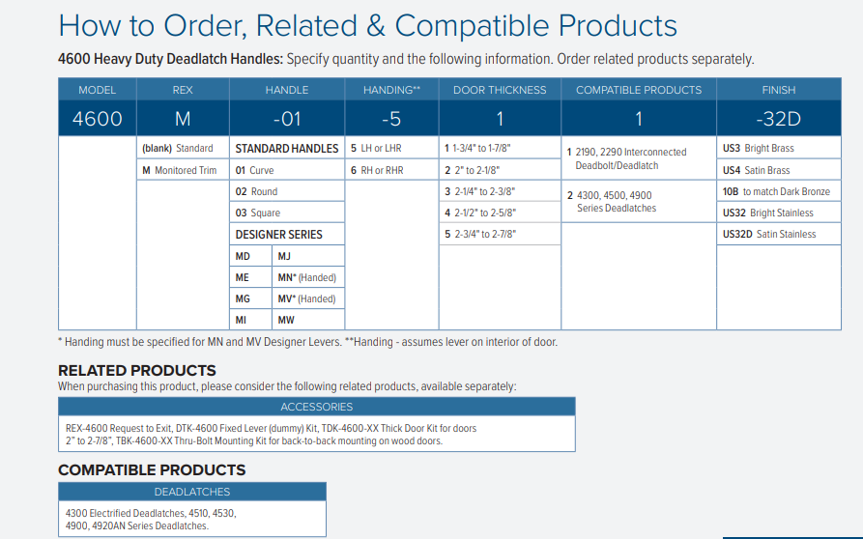The height and width of the screenshot is (539, 863).
Task: Click the page title How to Order
Action: (x=367, y=25)
